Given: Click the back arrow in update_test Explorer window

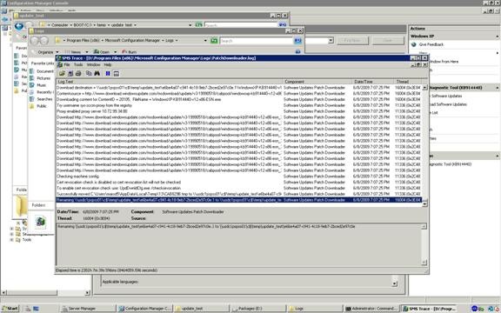Looking at the screenshot, I should coord(19,26).
